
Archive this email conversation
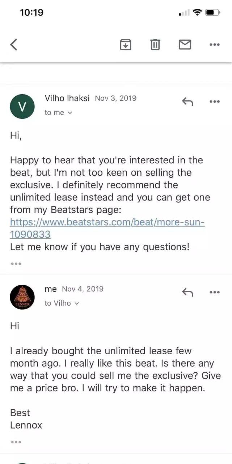click(x=125, y=45)
